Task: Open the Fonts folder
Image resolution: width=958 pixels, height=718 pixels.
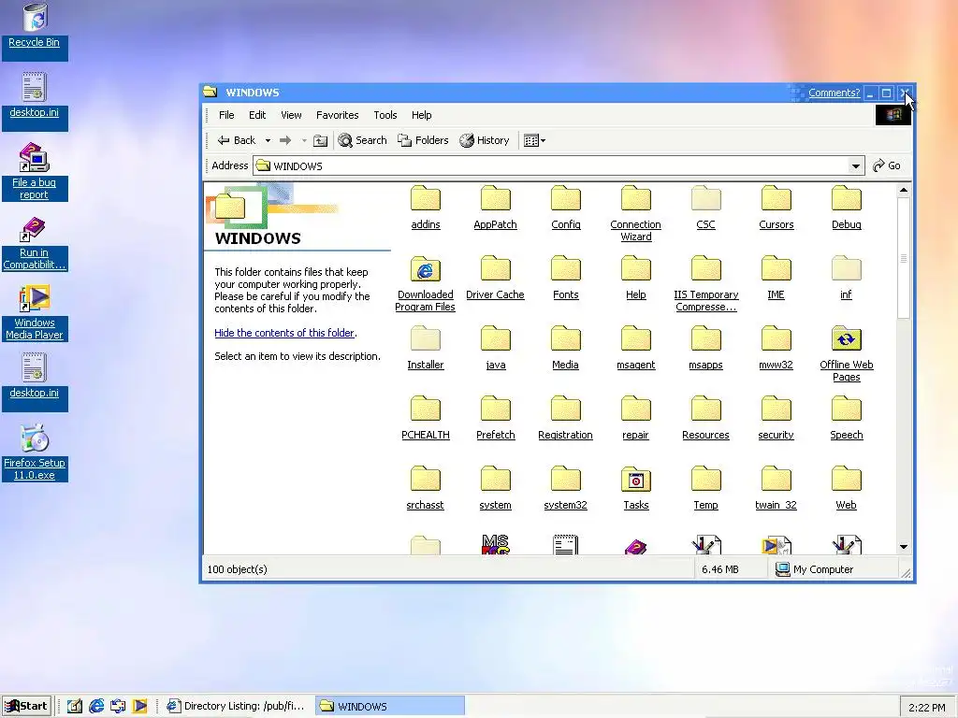Action: 566,277
